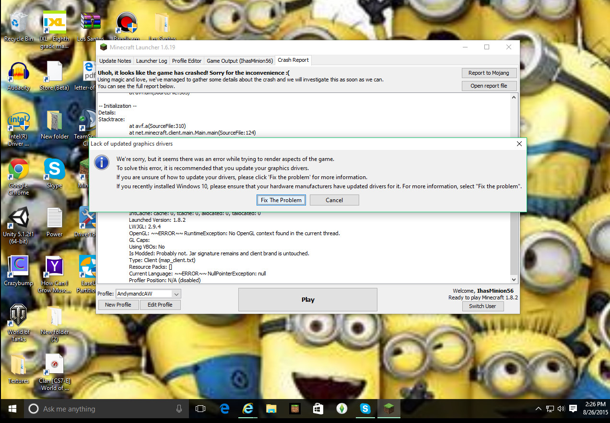Click the crash report scrollbar down arrow
This screenshot has width=610, height=423.
click(x=514, y=279)
